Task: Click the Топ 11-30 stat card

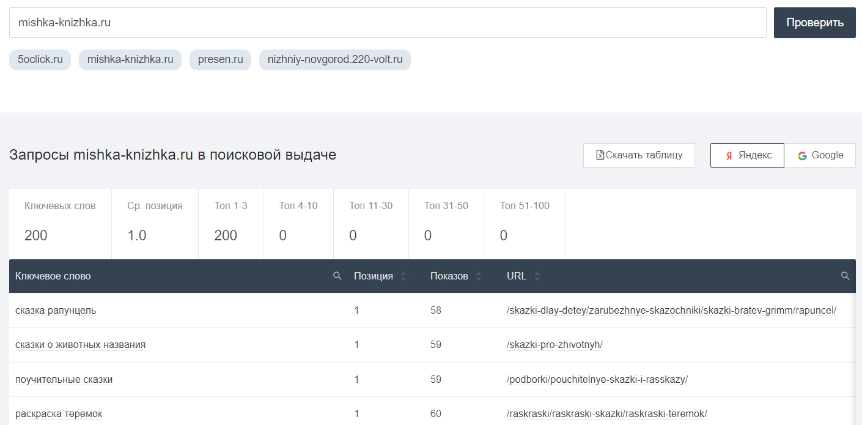Action: tap(371, 224)
